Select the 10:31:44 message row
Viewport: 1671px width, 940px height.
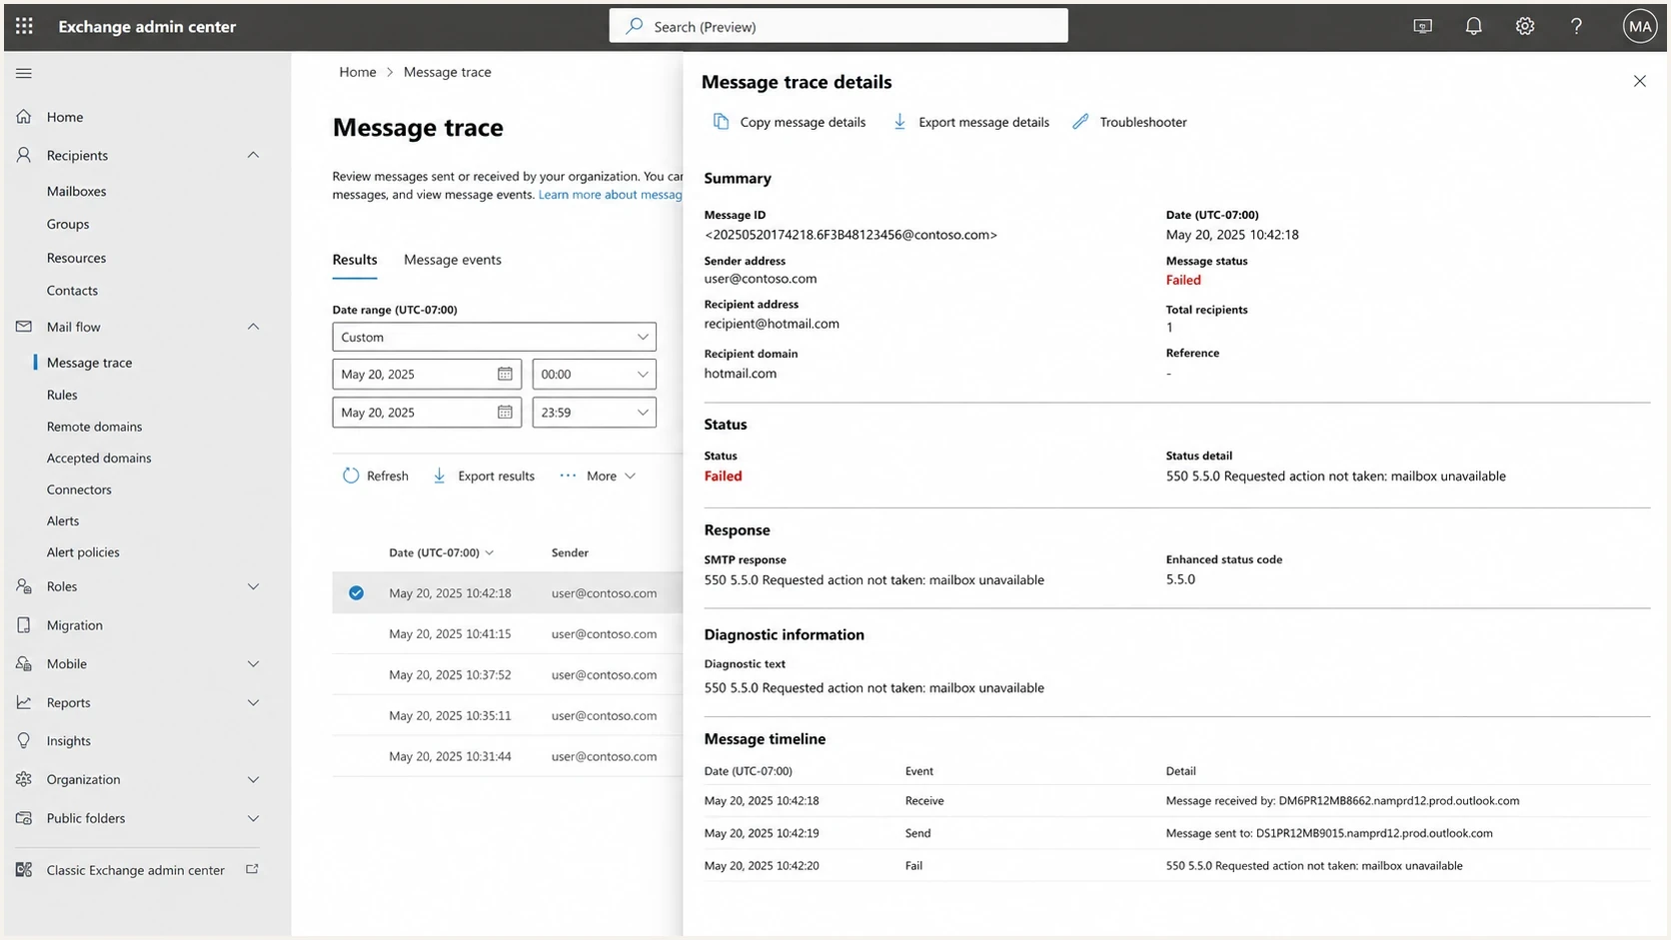click(508, 756)
